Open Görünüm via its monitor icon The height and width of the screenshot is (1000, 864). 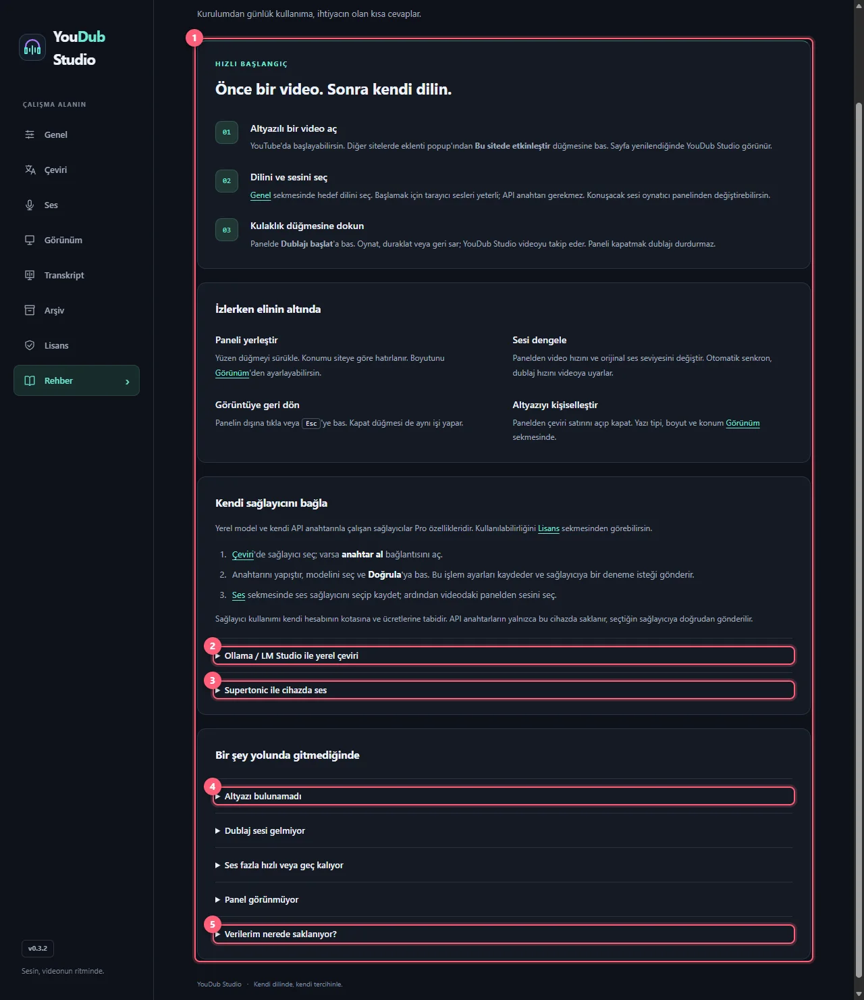(x=30, y=240)
